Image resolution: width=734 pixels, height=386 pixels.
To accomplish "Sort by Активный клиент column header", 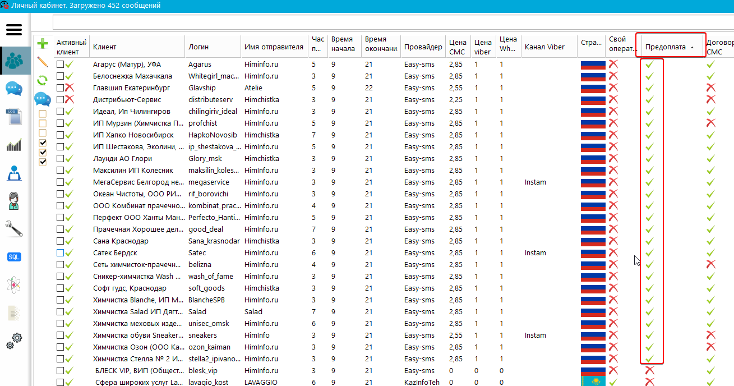I will click(72, 47).
